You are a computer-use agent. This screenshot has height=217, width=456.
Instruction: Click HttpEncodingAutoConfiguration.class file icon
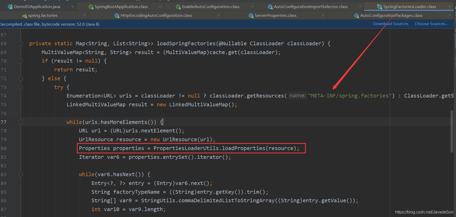click(117, 16)
